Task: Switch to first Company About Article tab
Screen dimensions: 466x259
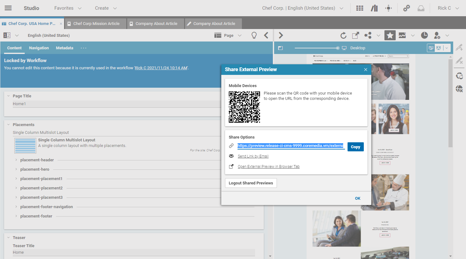Action: 156,24
